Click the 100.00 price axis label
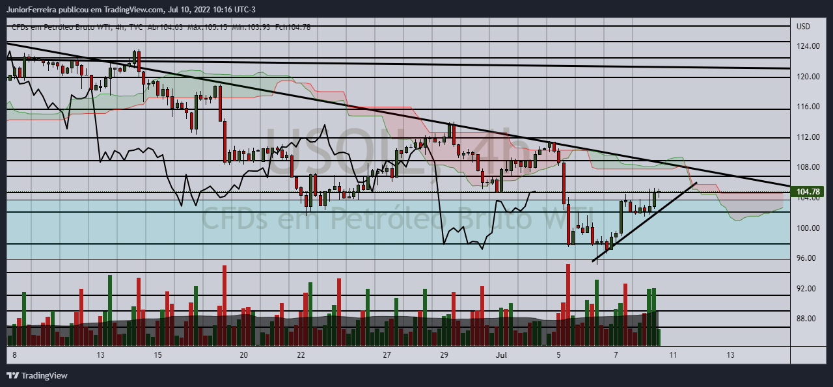This screenshot has height=387, width=833. [807, 228]
